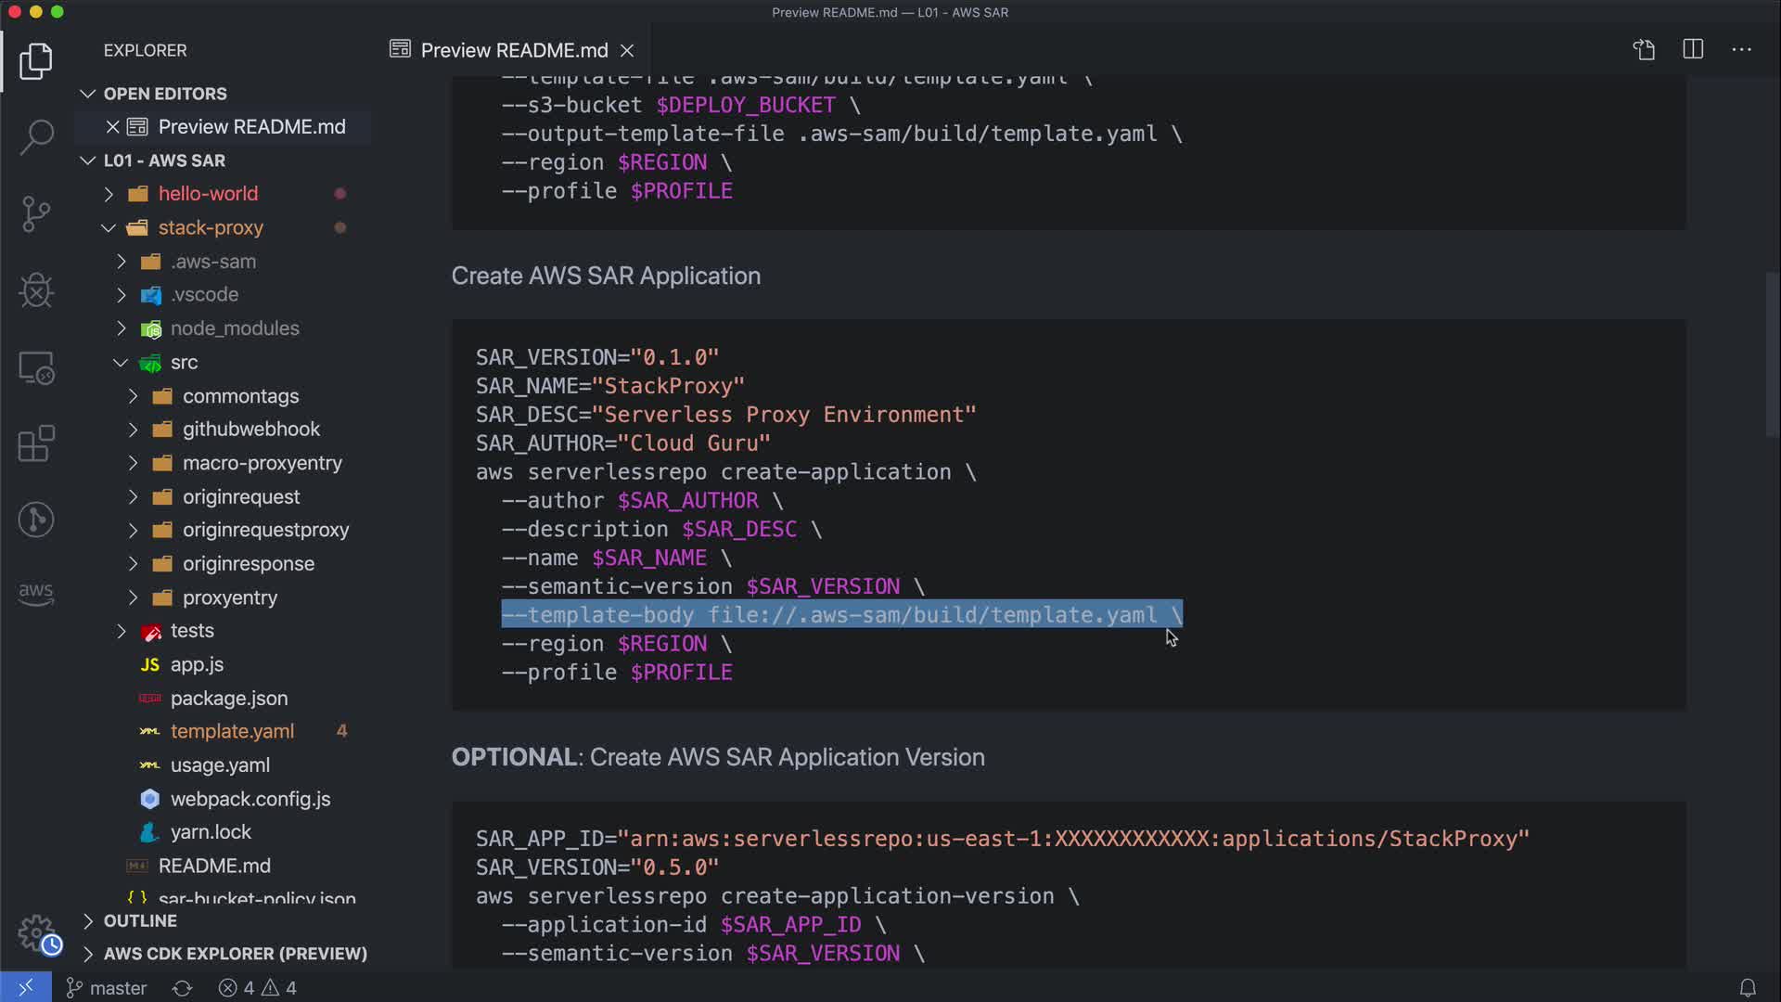Viewport: 1781px width, 1002px height.
Task: Select the Preview README.md tab
Action: coord(513,50)
